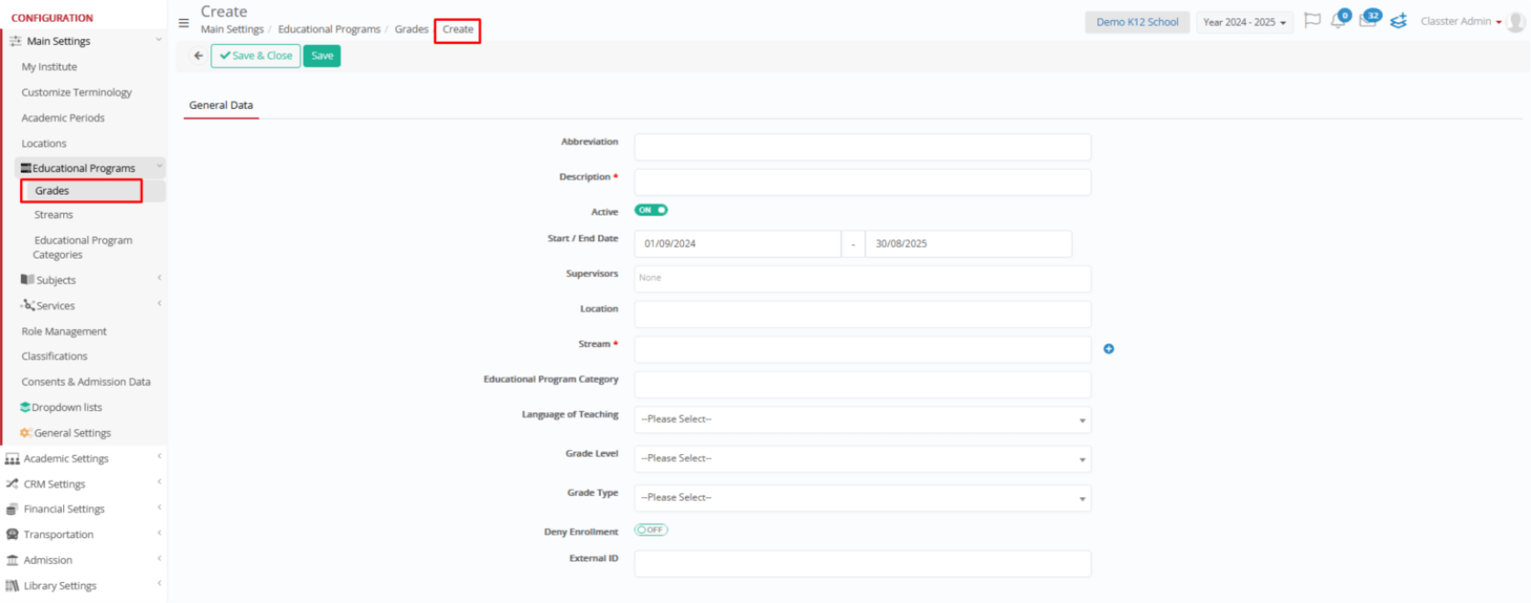This screenshot has width=1531, height=603.
Task: Open Locations menu item
Action: [44, 143]
